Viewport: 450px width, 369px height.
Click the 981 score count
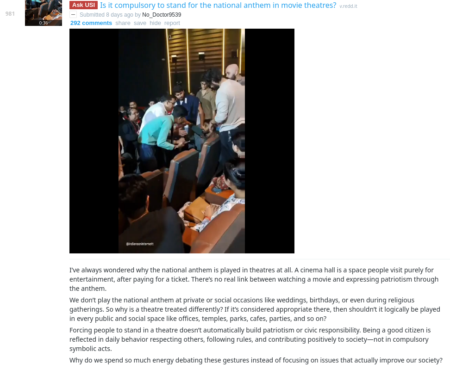click(10, 13)
